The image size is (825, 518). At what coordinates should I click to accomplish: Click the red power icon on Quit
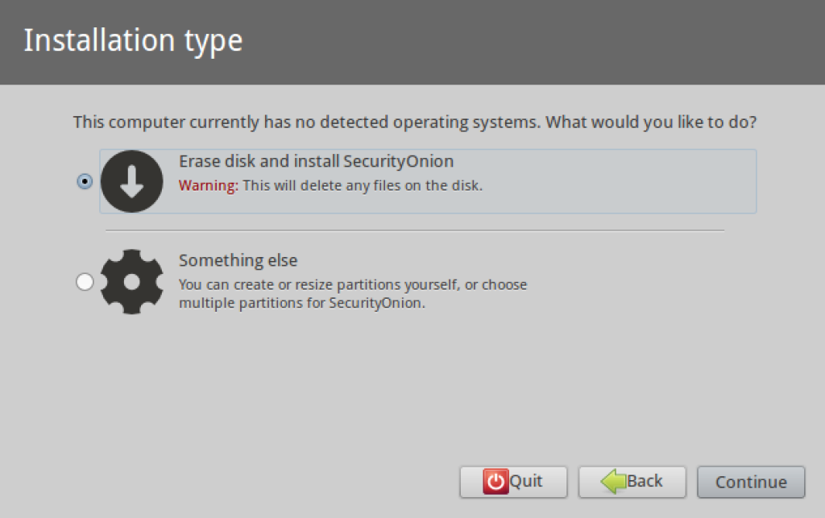tap(495, 482)
